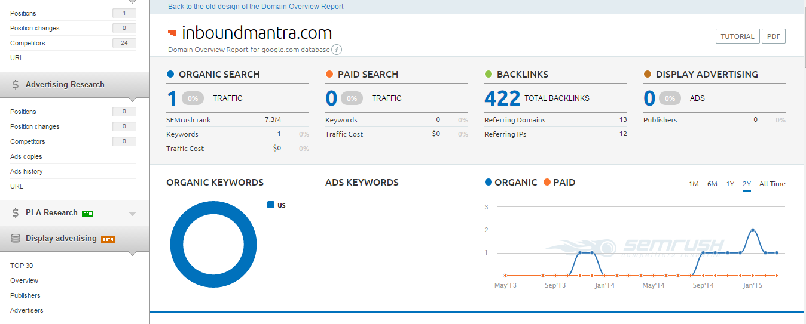806x324 pixels.
Task: Open Ads copies in sidebar
Action: point(26,156)
